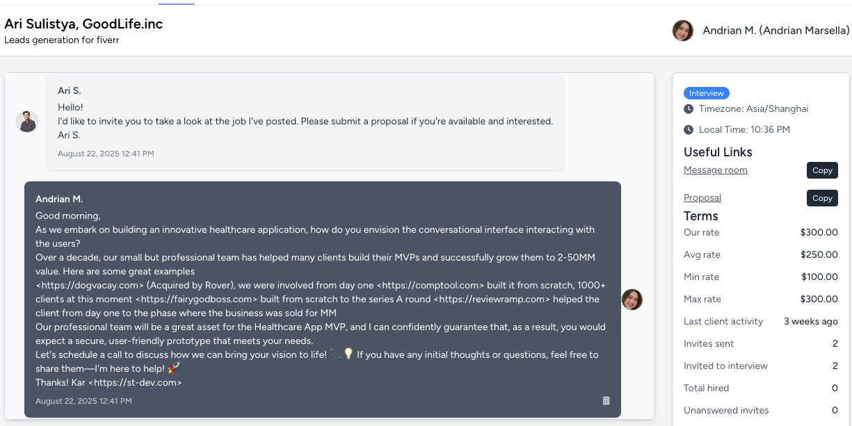Image resolution: width=852 pixels, height=426 pixels.
Task: Delete Andrian M.'s message with trash icon
Action: pos(606,401)
